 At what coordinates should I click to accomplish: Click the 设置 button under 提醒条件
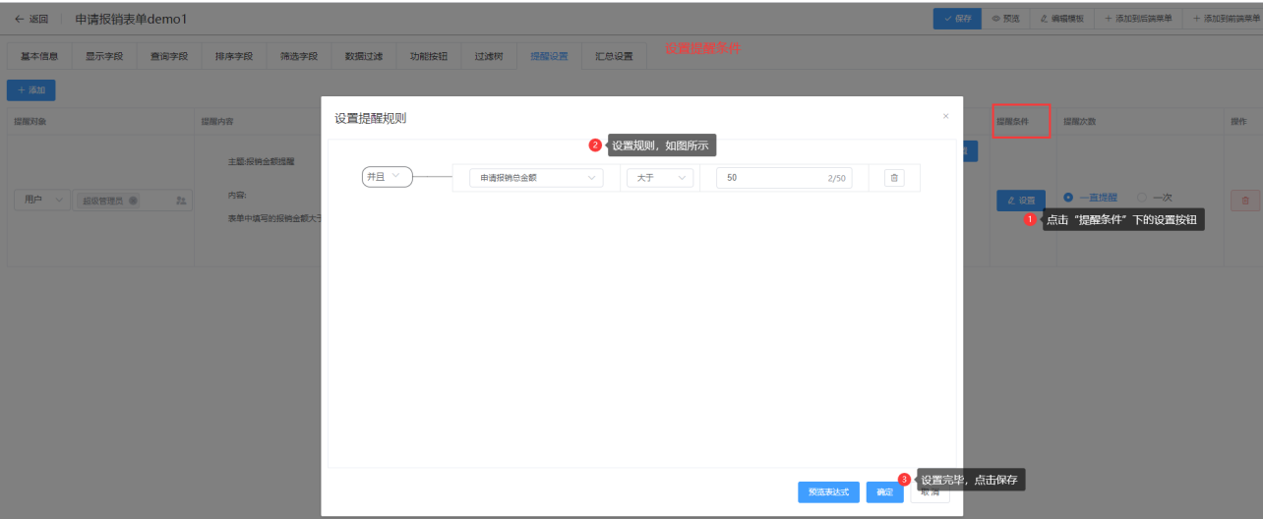(x=1020, y=201)
